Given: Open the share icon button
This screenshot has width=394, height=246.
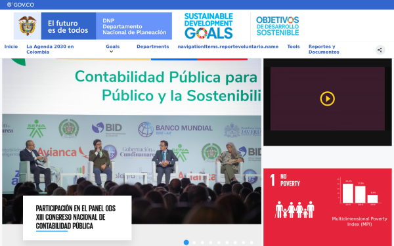Looking at the screenshot, I should click(x=380, y=50).
